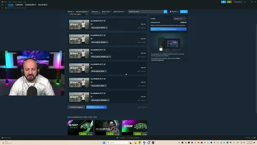The image size is (257, 145).
Task: Open the green notifications bell
Action: (x=229, y=2)
